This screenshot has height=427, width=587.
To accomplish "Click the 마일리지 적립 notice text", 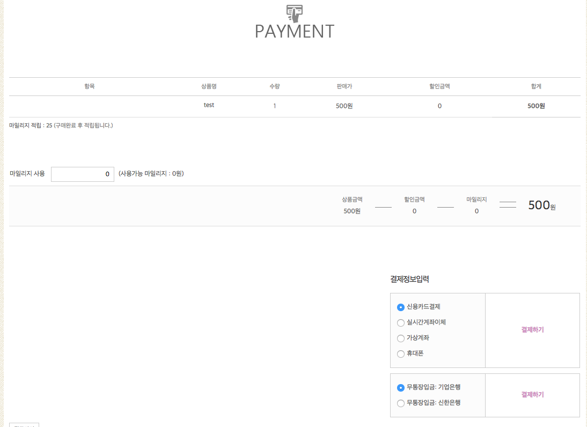I will pos(61,126).
